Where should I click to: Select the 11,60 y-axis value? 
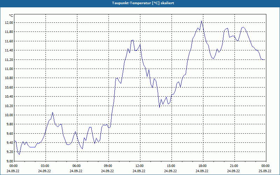9,41
